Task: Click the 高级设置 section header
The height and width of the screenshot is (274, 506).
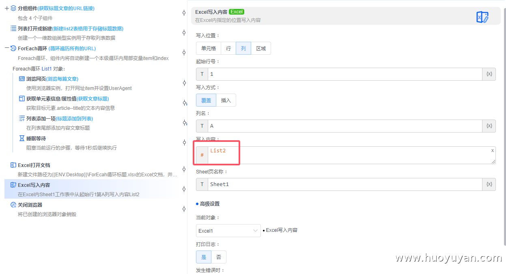Action: 208,204
